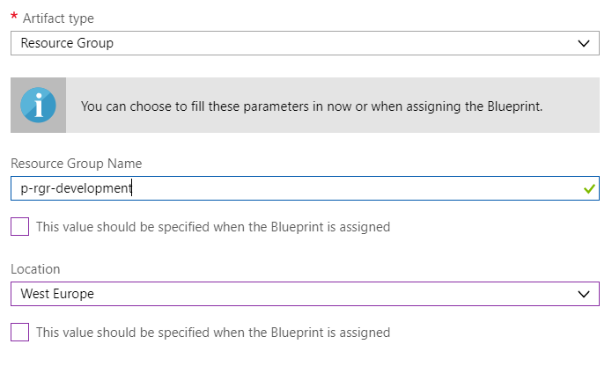The width and height of the screenshot is (612, 366).
Task: Enable the checkbox below the Location field
Action: pyautogui.click(x=19, y=333)
